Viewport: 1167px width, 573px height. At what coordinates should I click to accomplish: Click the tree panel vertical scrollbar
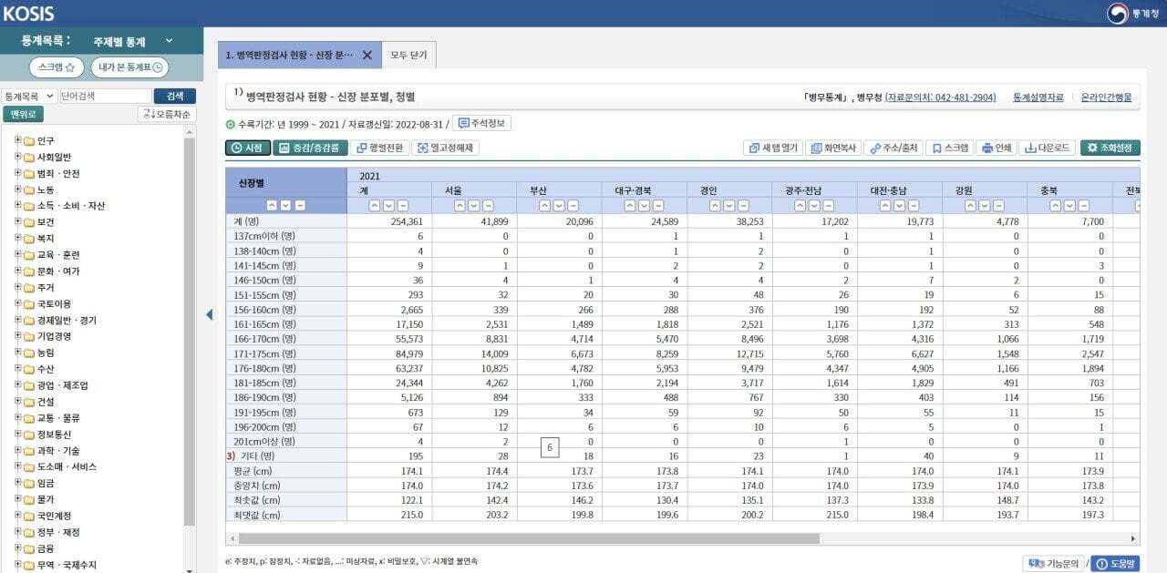point(190,333)
